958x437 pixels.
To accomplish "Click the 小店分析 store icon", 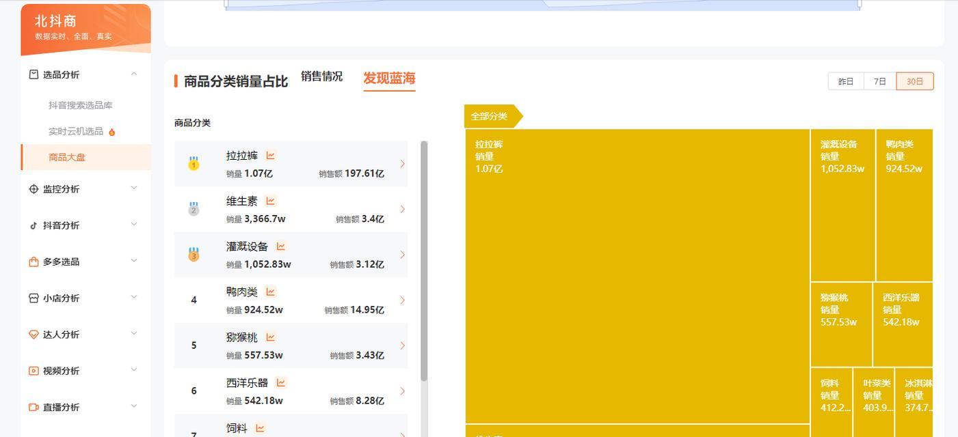I will (34, 298).
